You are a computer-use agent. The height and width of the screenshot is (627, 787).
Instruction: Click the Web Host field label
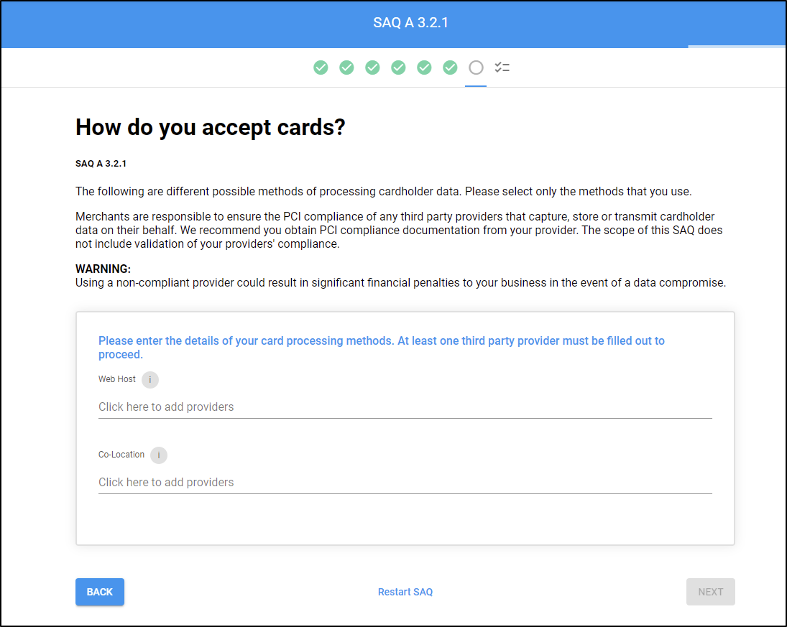tap(117, 379)
